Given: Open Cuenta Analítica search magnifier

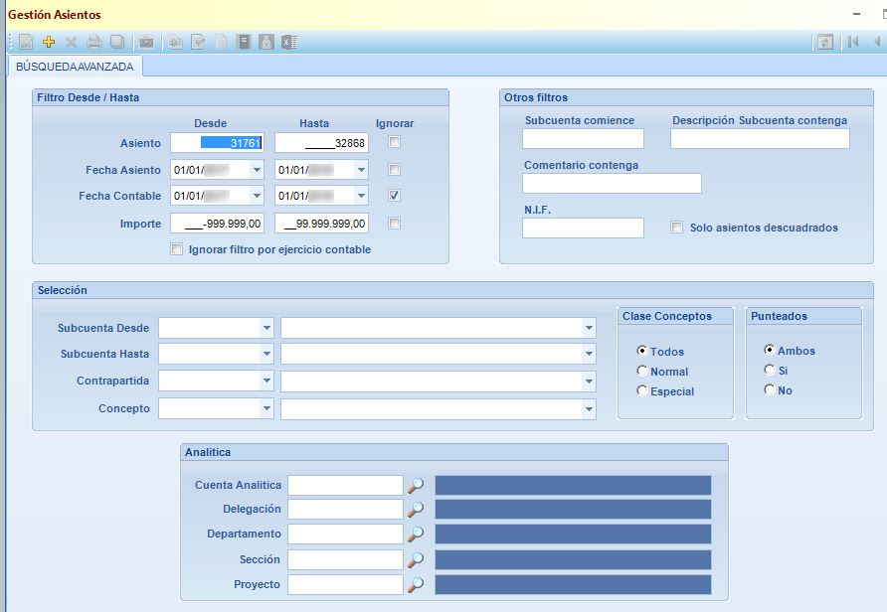Looking at the screenshot, I should [416, 486].
